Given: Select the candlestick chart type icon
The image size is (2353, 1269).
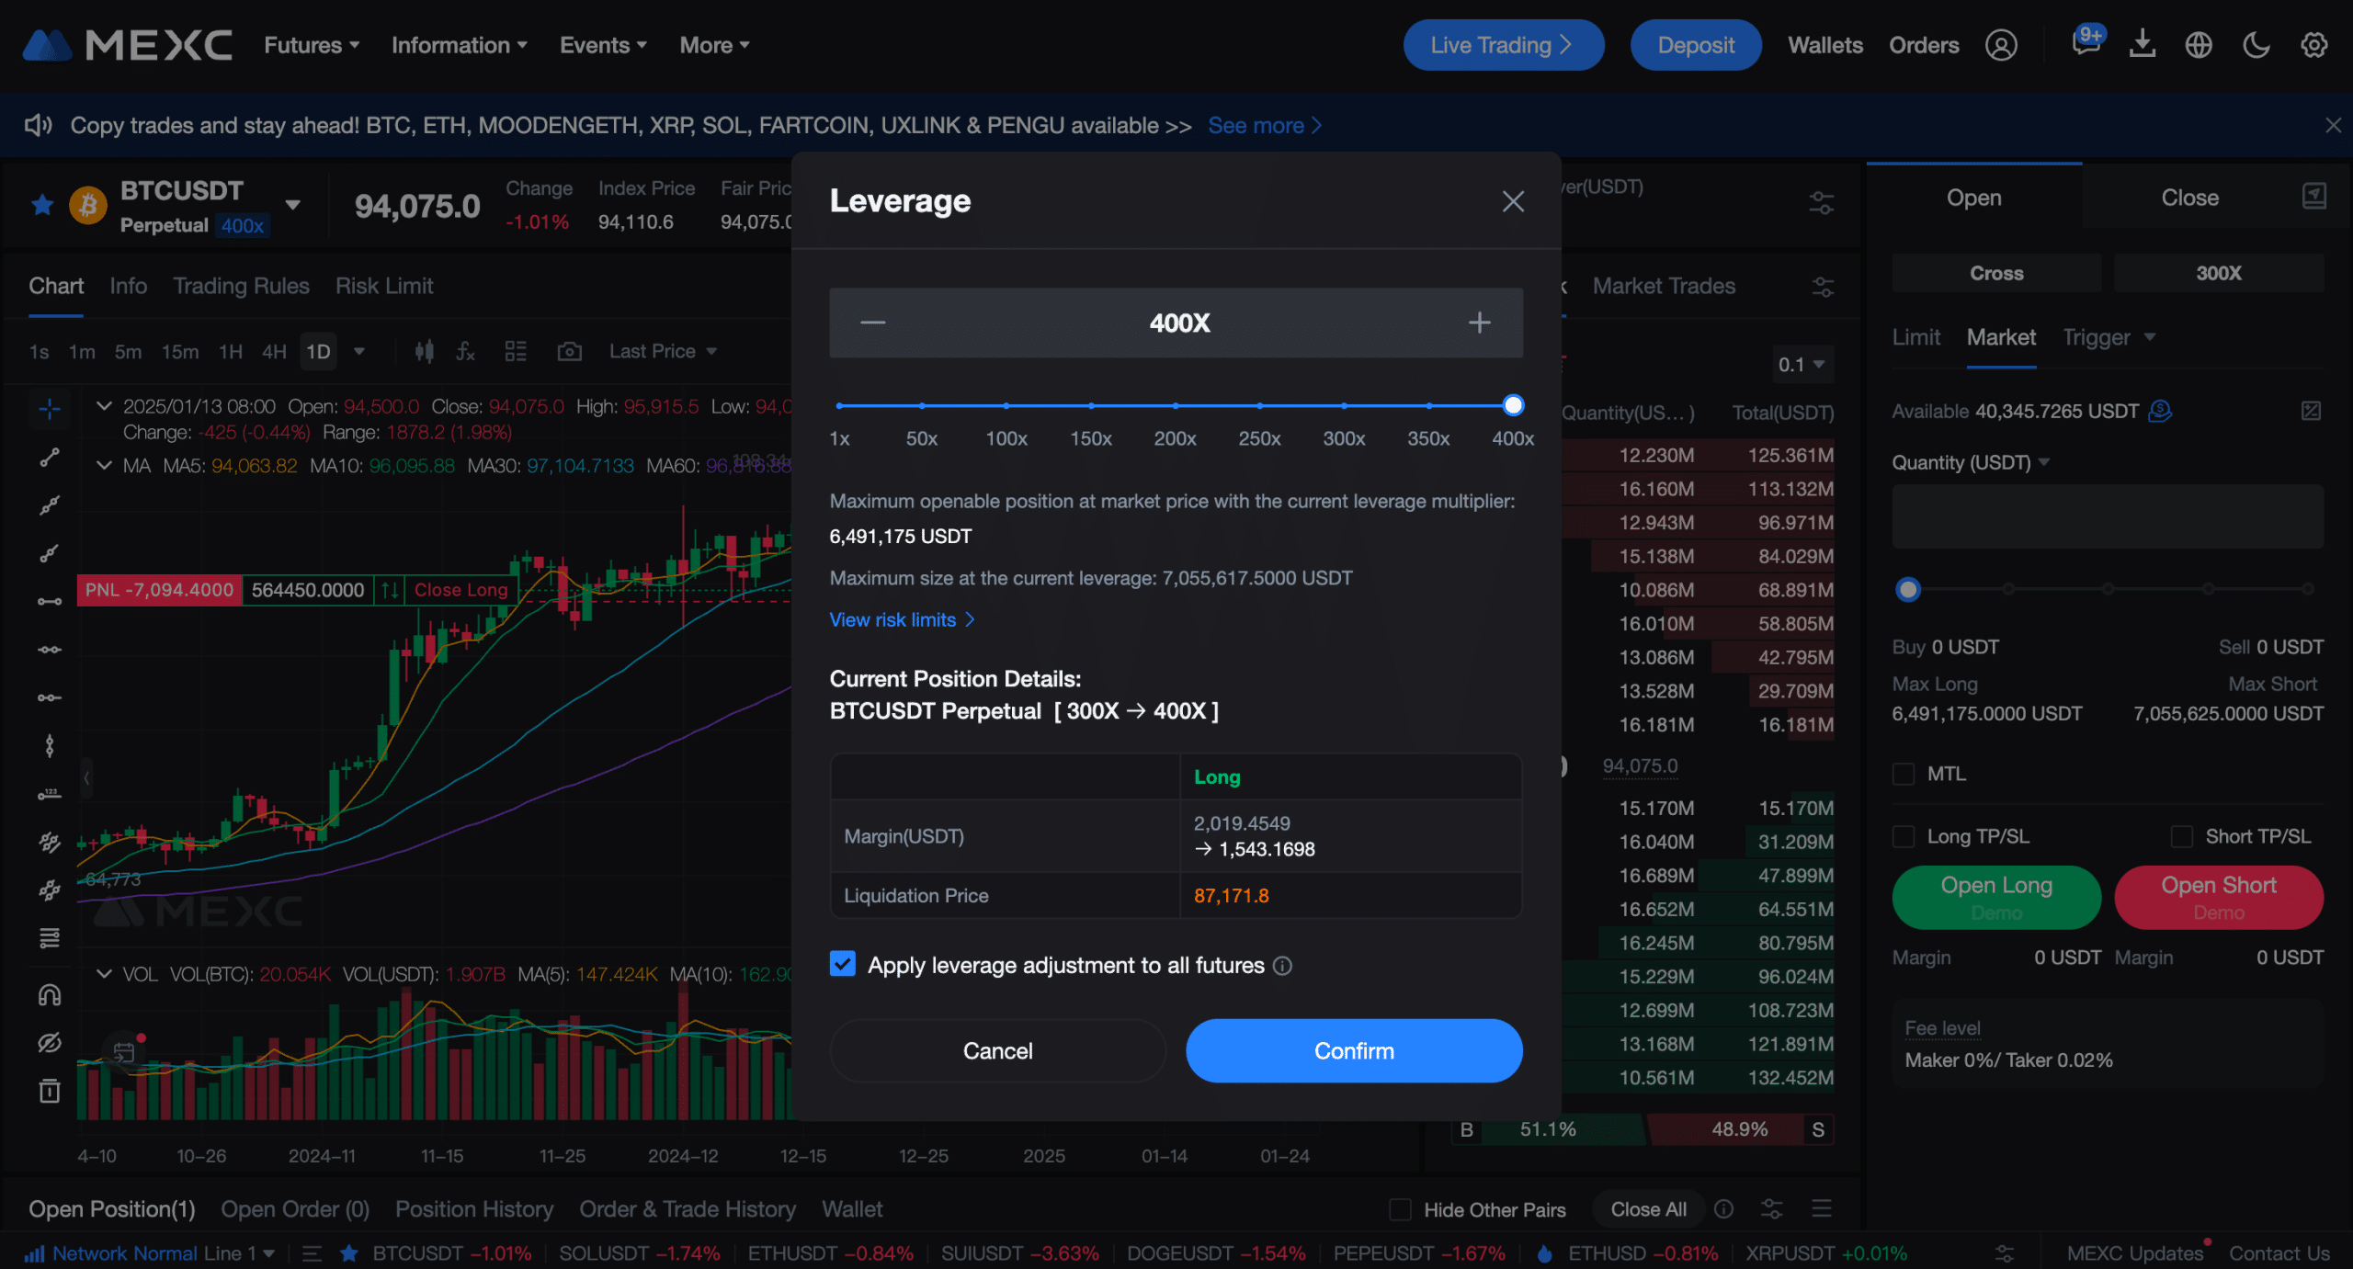Looking at the screenshot, I should click(424, 351).
